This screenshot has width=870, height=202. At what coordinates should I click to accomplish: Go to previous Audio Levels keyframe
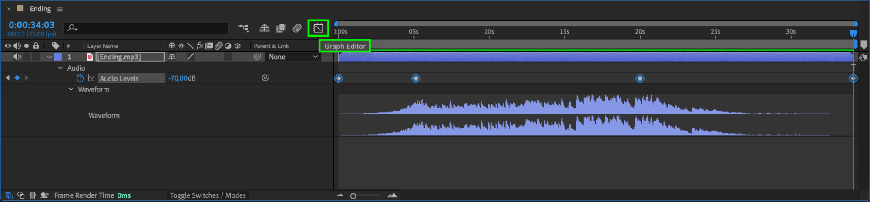[x=7, y=78]
